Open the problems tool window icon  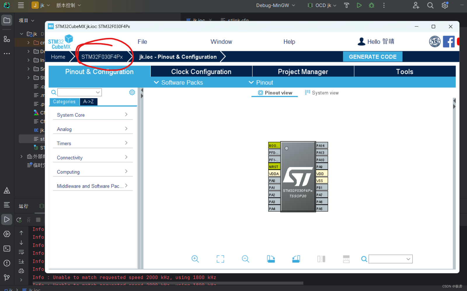pos(7,263)
